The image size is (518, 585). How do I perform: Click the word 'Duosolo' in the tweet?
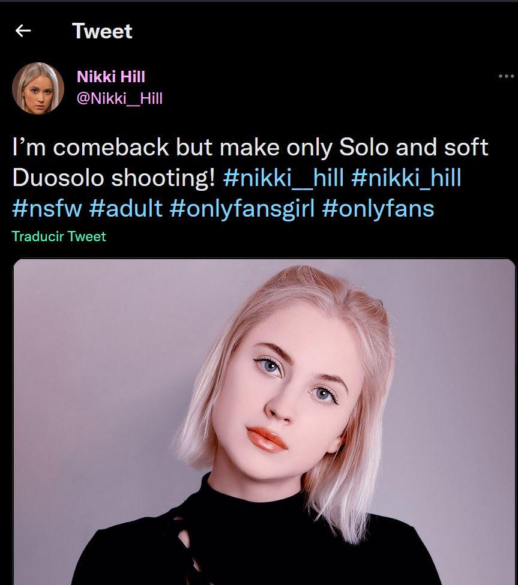coord(58,178)
